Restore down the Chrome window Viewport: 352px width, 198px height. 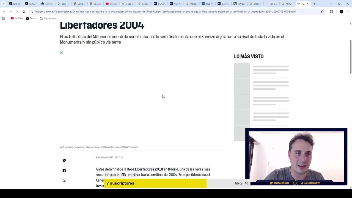339,4
